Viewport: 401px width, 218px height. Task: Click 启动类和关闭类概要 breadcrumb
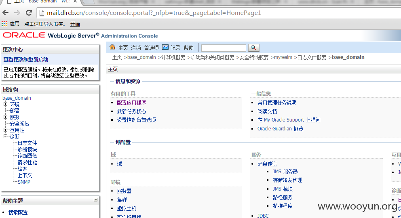pos(213,57)
